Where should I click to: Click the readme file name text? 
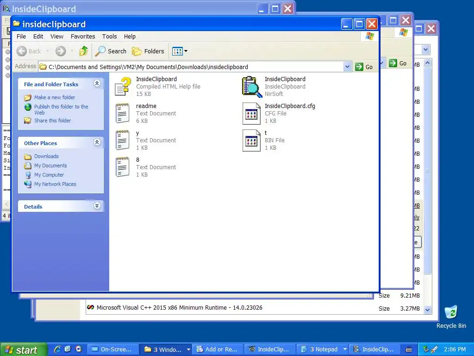click(x=146, y=106)
